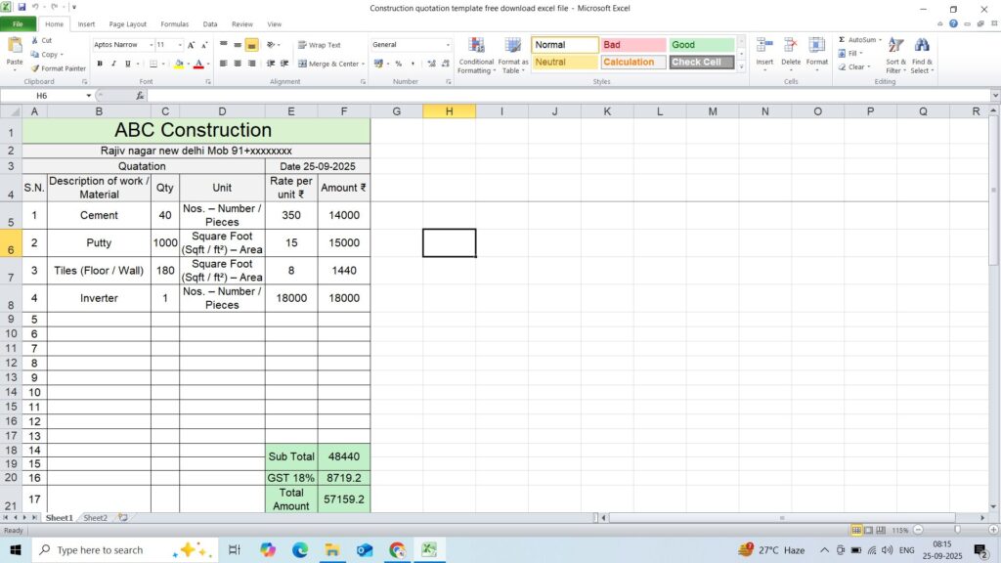
Task: Click the Insert Function fx icon
Action: pos(141,97)
